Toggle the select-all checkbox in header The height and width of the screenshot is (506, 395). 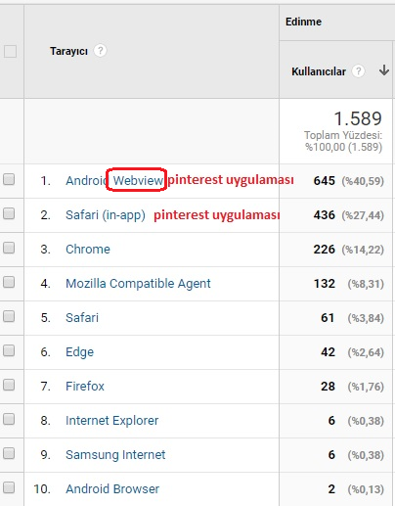click(10, 51)
